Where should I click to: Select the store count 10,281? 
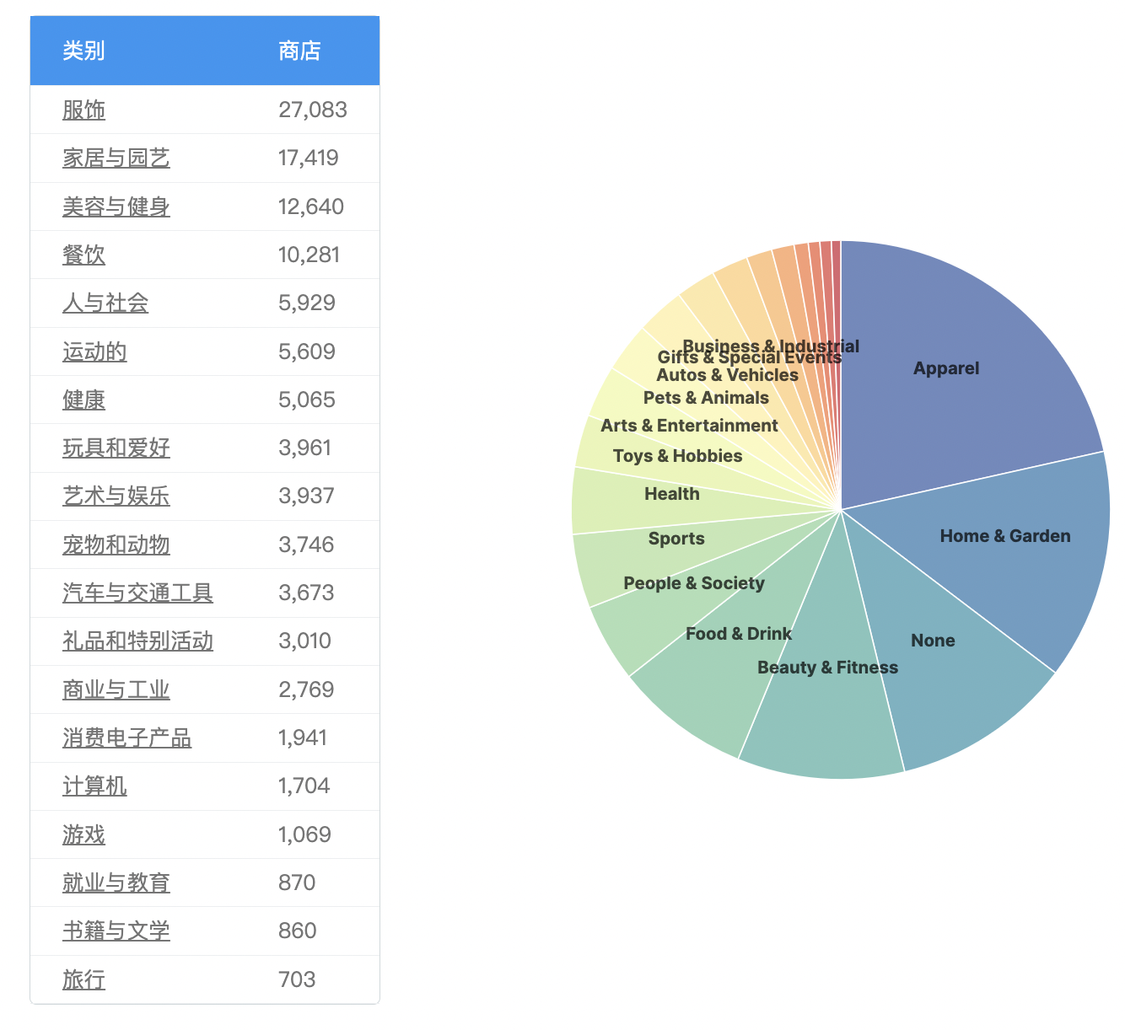pyautogui.click(x=309, y=255)
